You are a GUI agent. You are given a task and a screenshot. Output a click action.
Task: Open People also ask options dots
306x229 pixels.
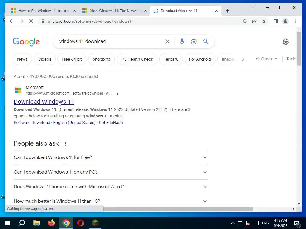[x=65, y=144]
